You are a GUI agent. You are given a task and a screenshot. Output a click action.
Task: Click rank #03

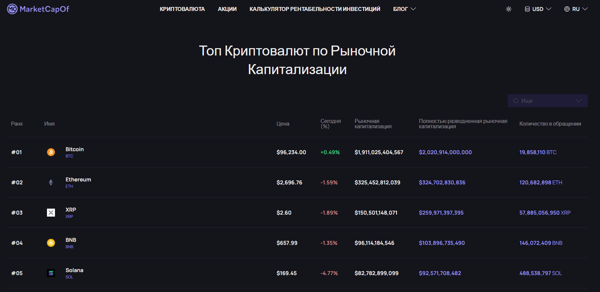[17, 213]
